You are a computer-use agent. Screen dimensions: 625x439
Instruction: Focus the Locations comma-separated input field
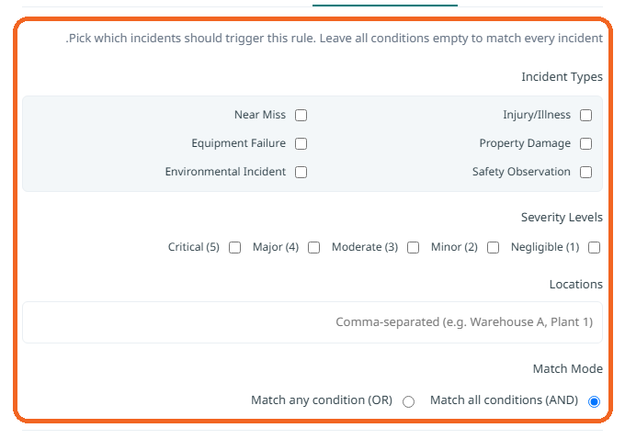pyautogui.click(x=312, y=322)
